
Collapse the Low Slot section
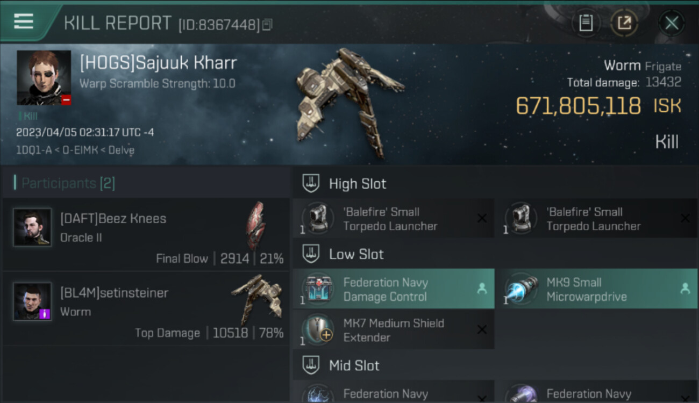[496, 254]
